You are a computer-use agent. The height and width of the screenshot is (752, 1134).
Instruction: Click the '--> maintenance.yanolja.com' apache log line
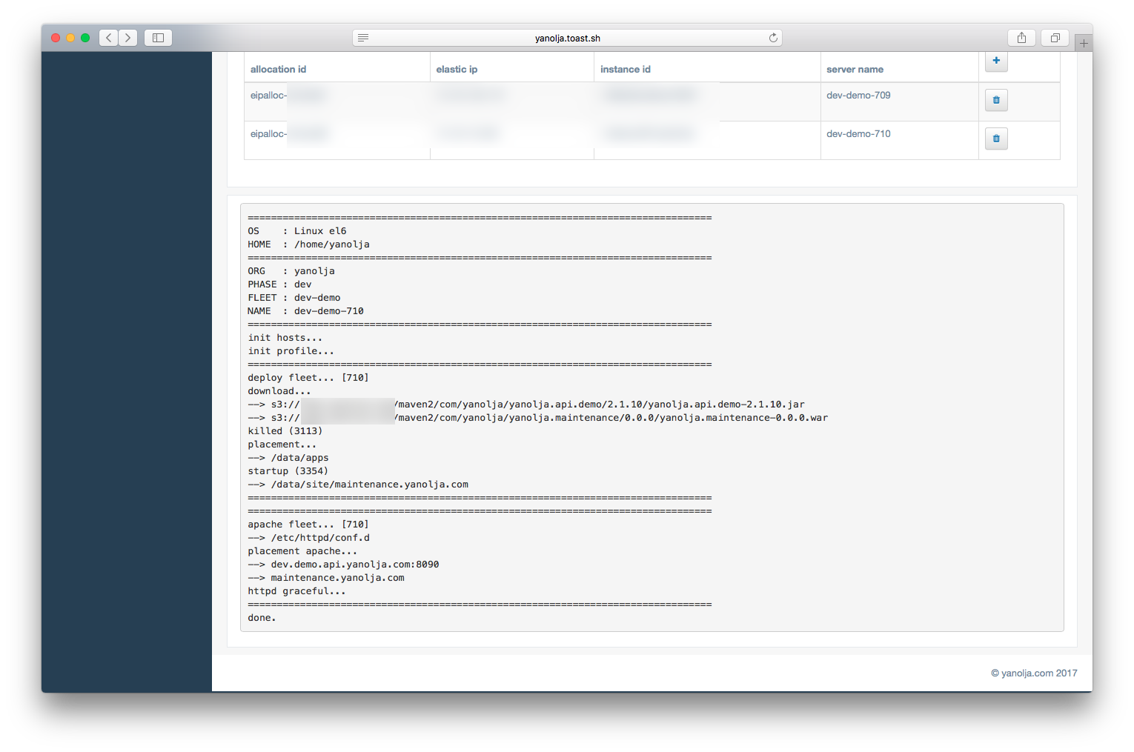coord(326,578)
